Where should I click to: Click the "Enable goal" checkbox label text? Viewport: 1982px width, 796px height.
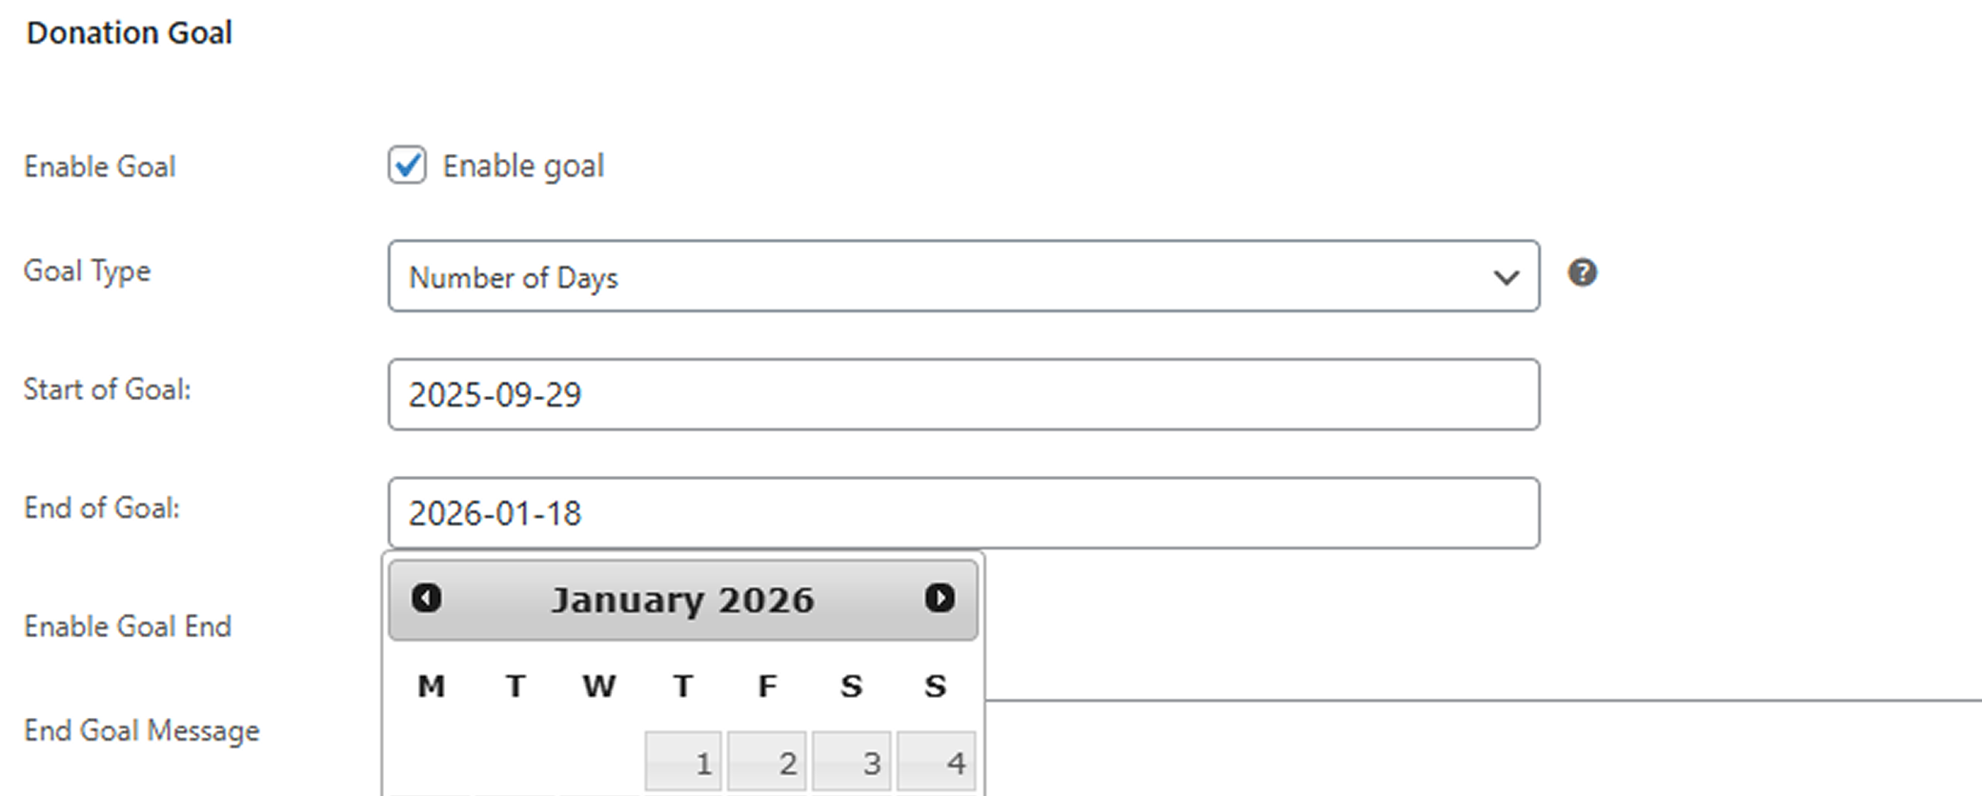point(523,166)
